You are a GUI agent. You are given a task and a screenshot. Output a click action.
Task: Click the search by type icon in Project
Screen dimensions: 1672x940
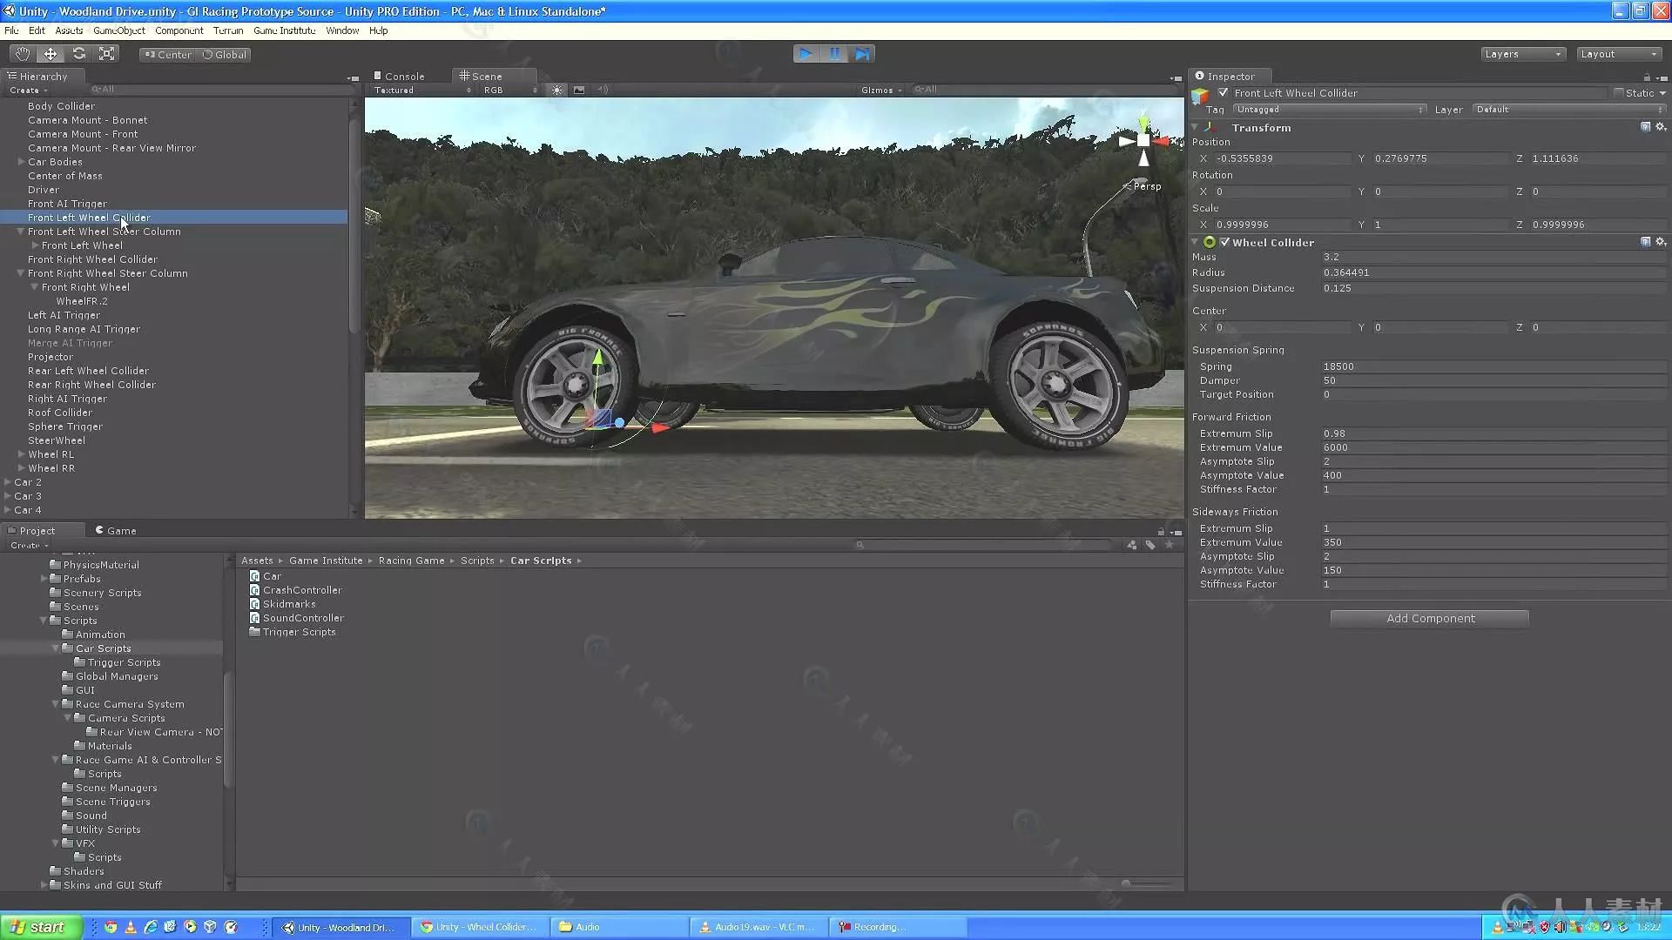[x=1131, y=545]
